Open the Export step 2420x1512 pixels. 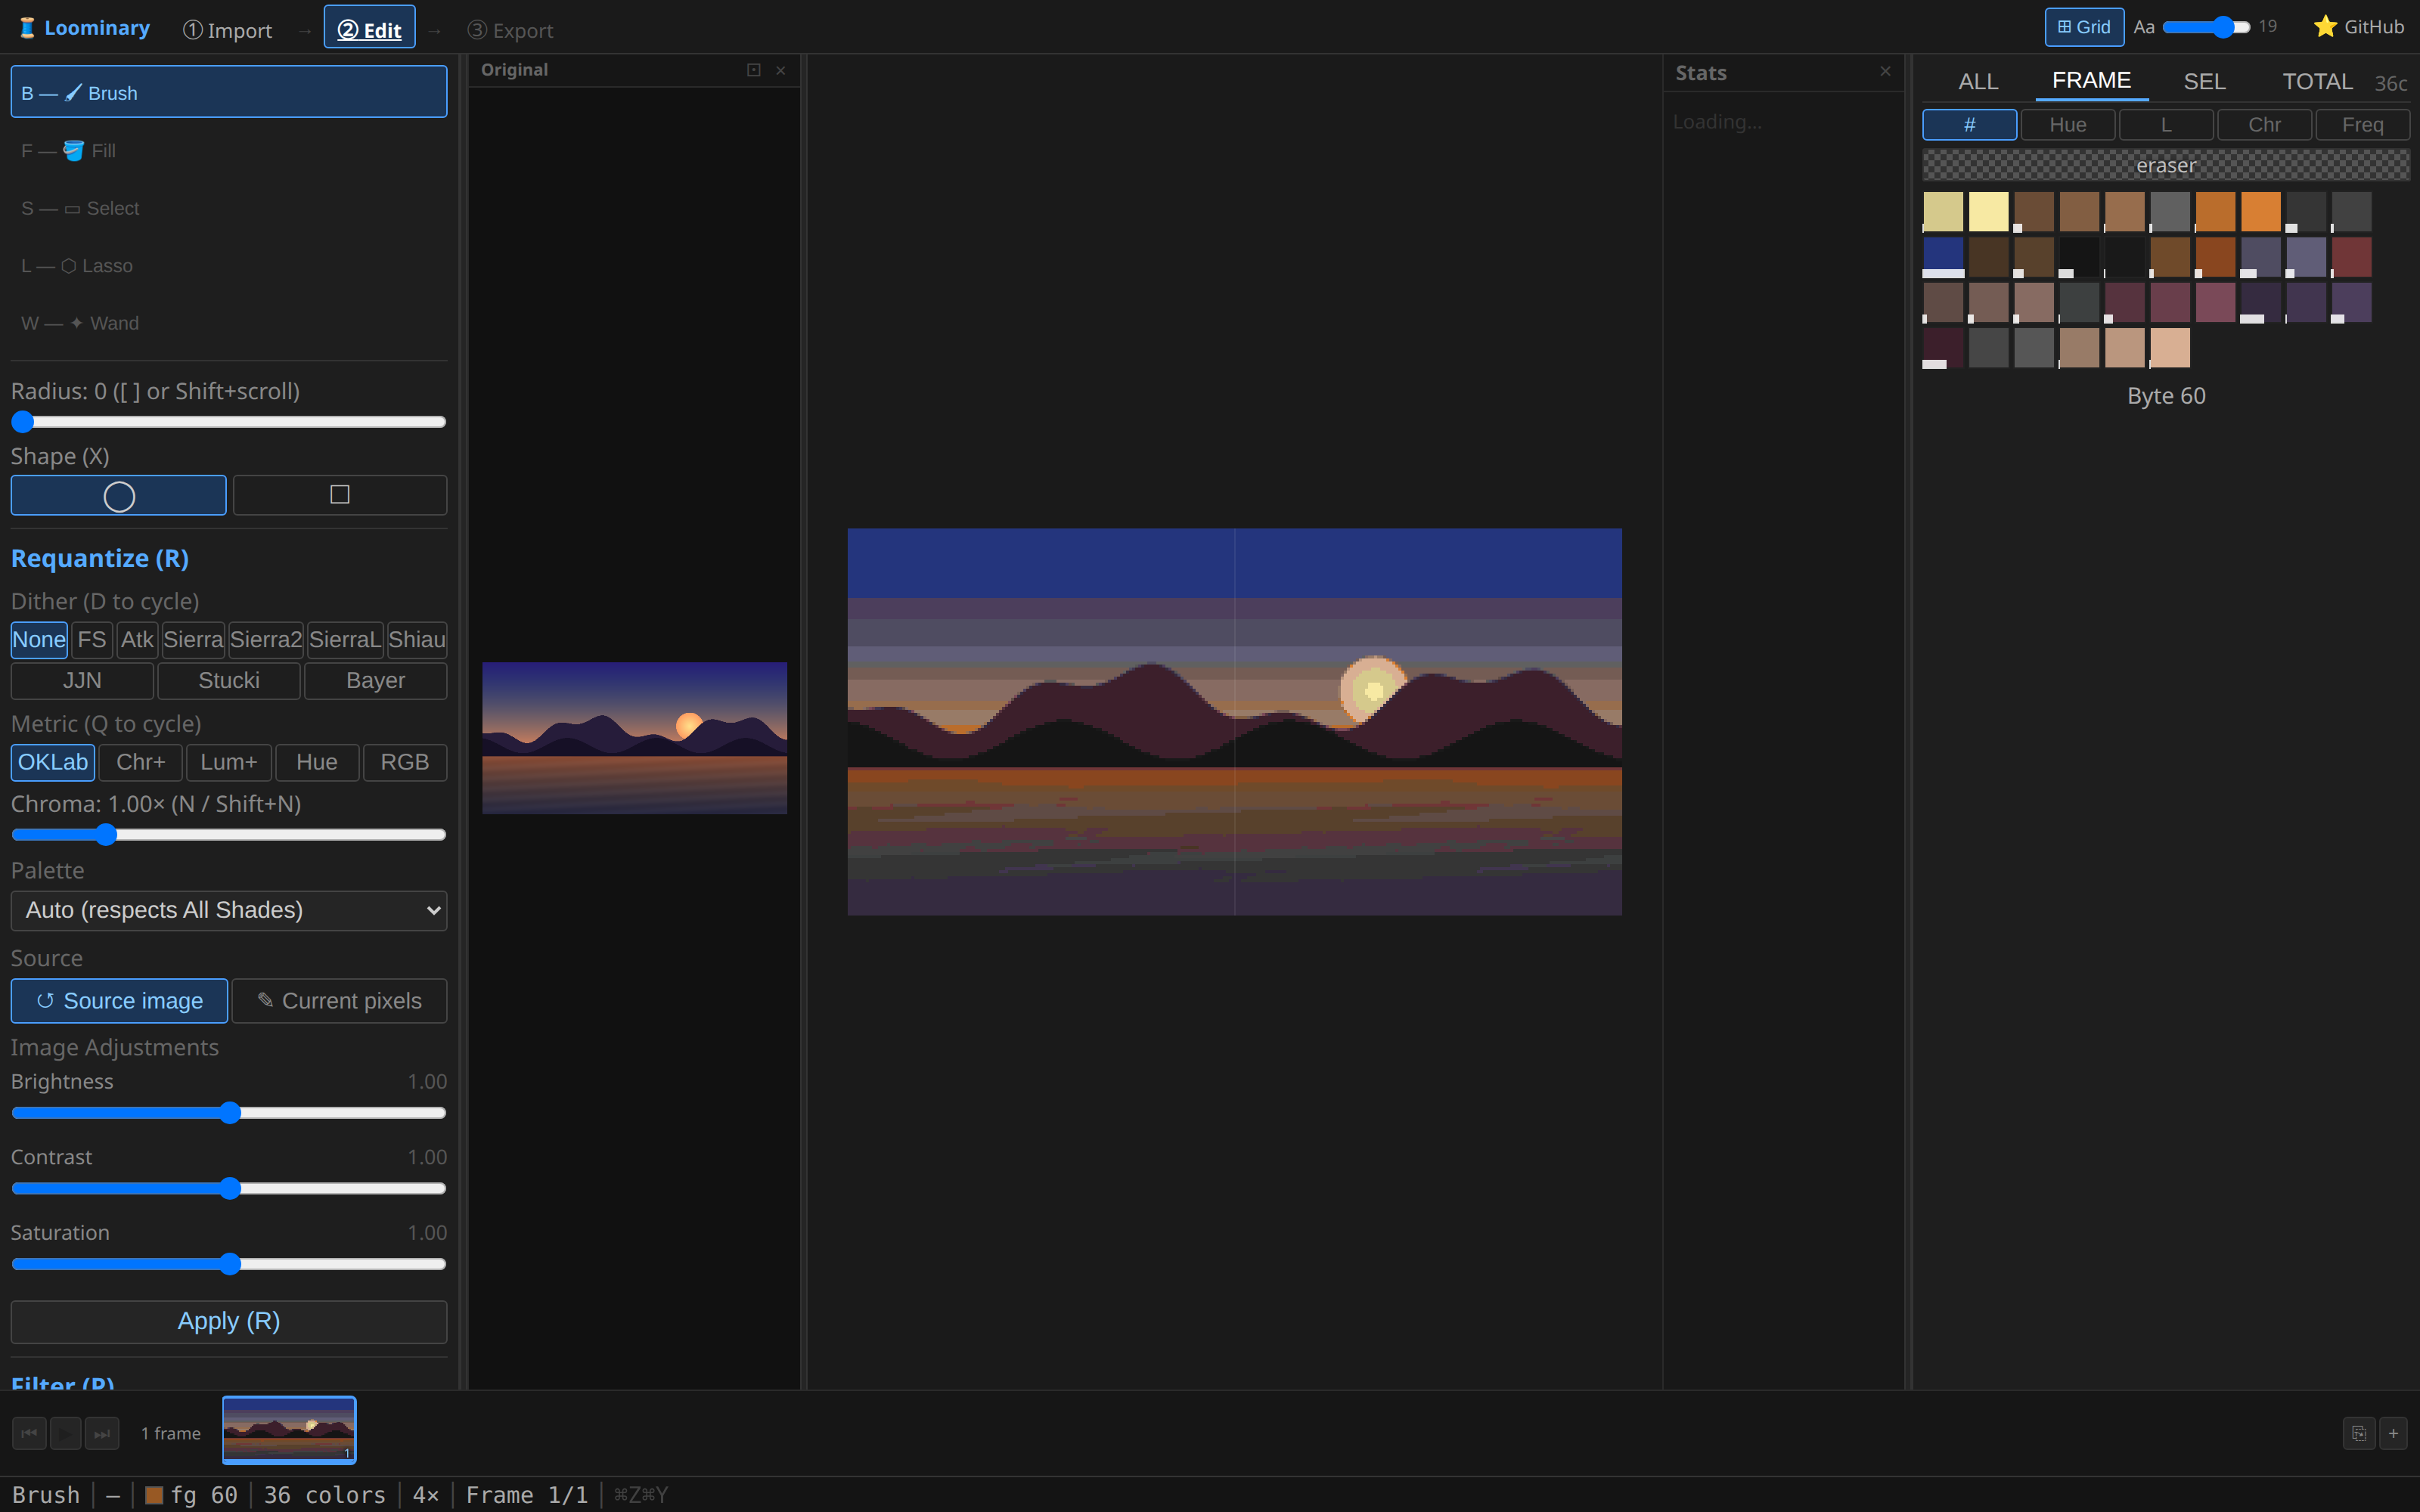(510, 30)
